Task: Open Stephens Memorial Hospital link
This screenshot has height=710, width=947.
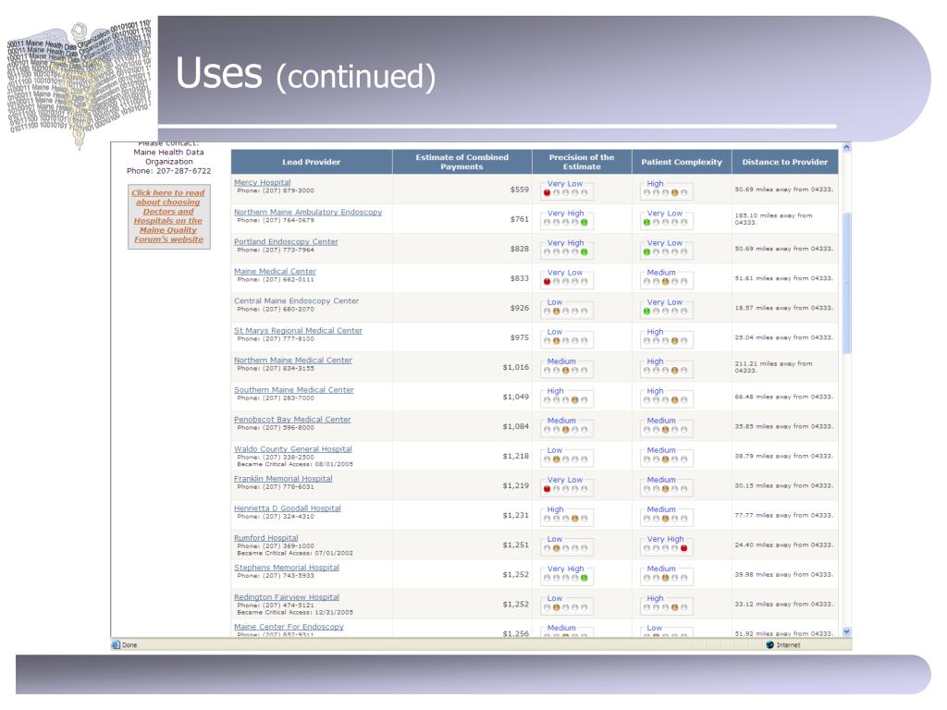Action: point(287,567)
